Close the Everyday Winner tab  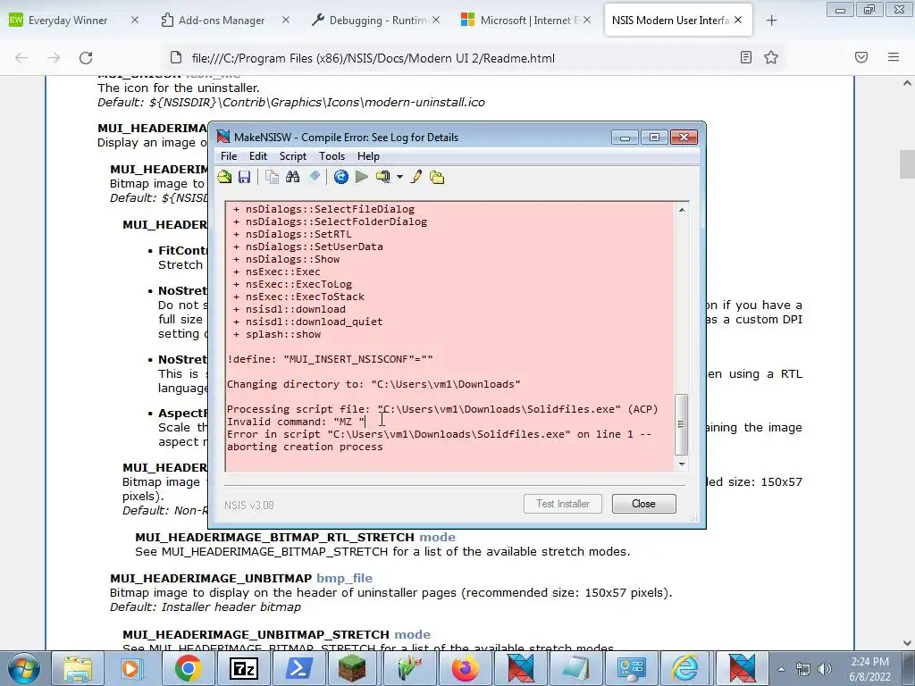135,20
